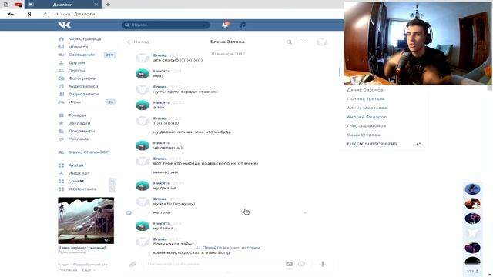Select friend Алина Морозова in right list
Viewport: 493px width, 277px height.
point(367,108)
